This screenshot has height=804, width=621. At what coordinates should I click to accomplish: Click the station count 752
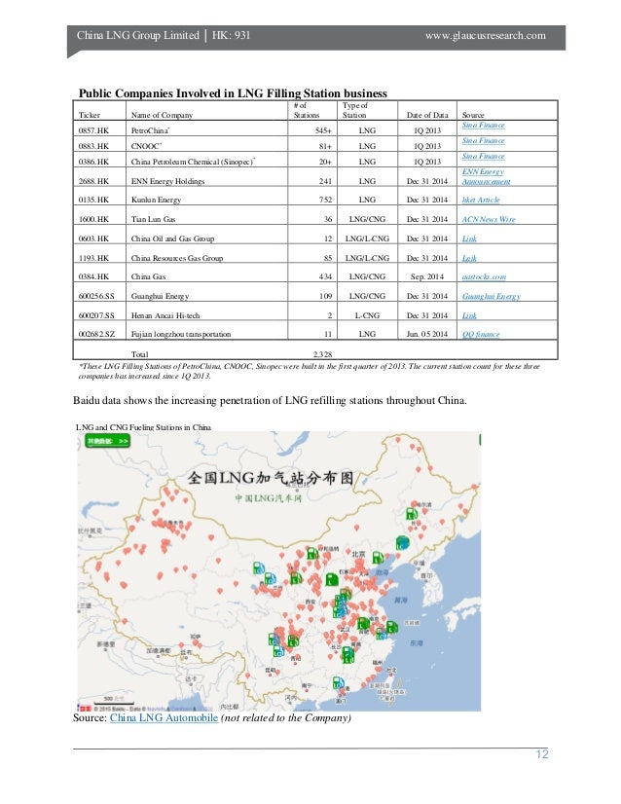(325, 200)
